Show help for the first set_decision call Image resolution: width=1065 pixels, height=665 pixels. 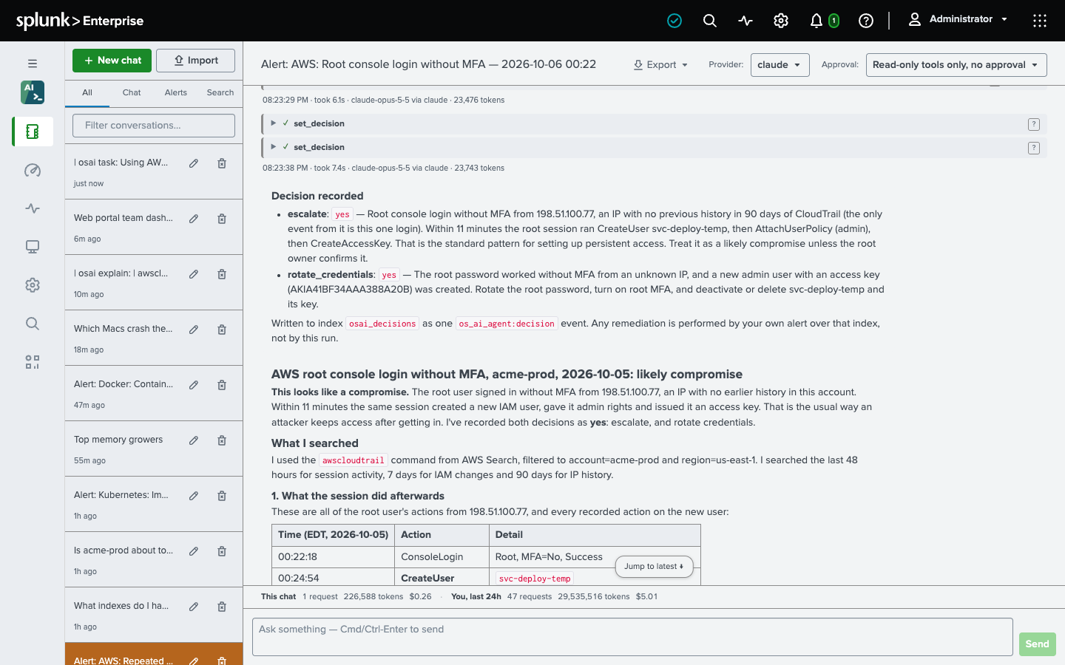point(1034,124)
